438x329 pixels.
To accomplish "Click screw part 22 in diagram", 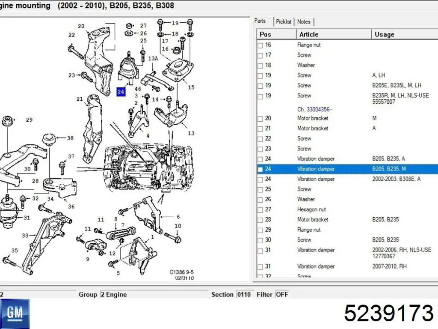I will coord(76,52).
